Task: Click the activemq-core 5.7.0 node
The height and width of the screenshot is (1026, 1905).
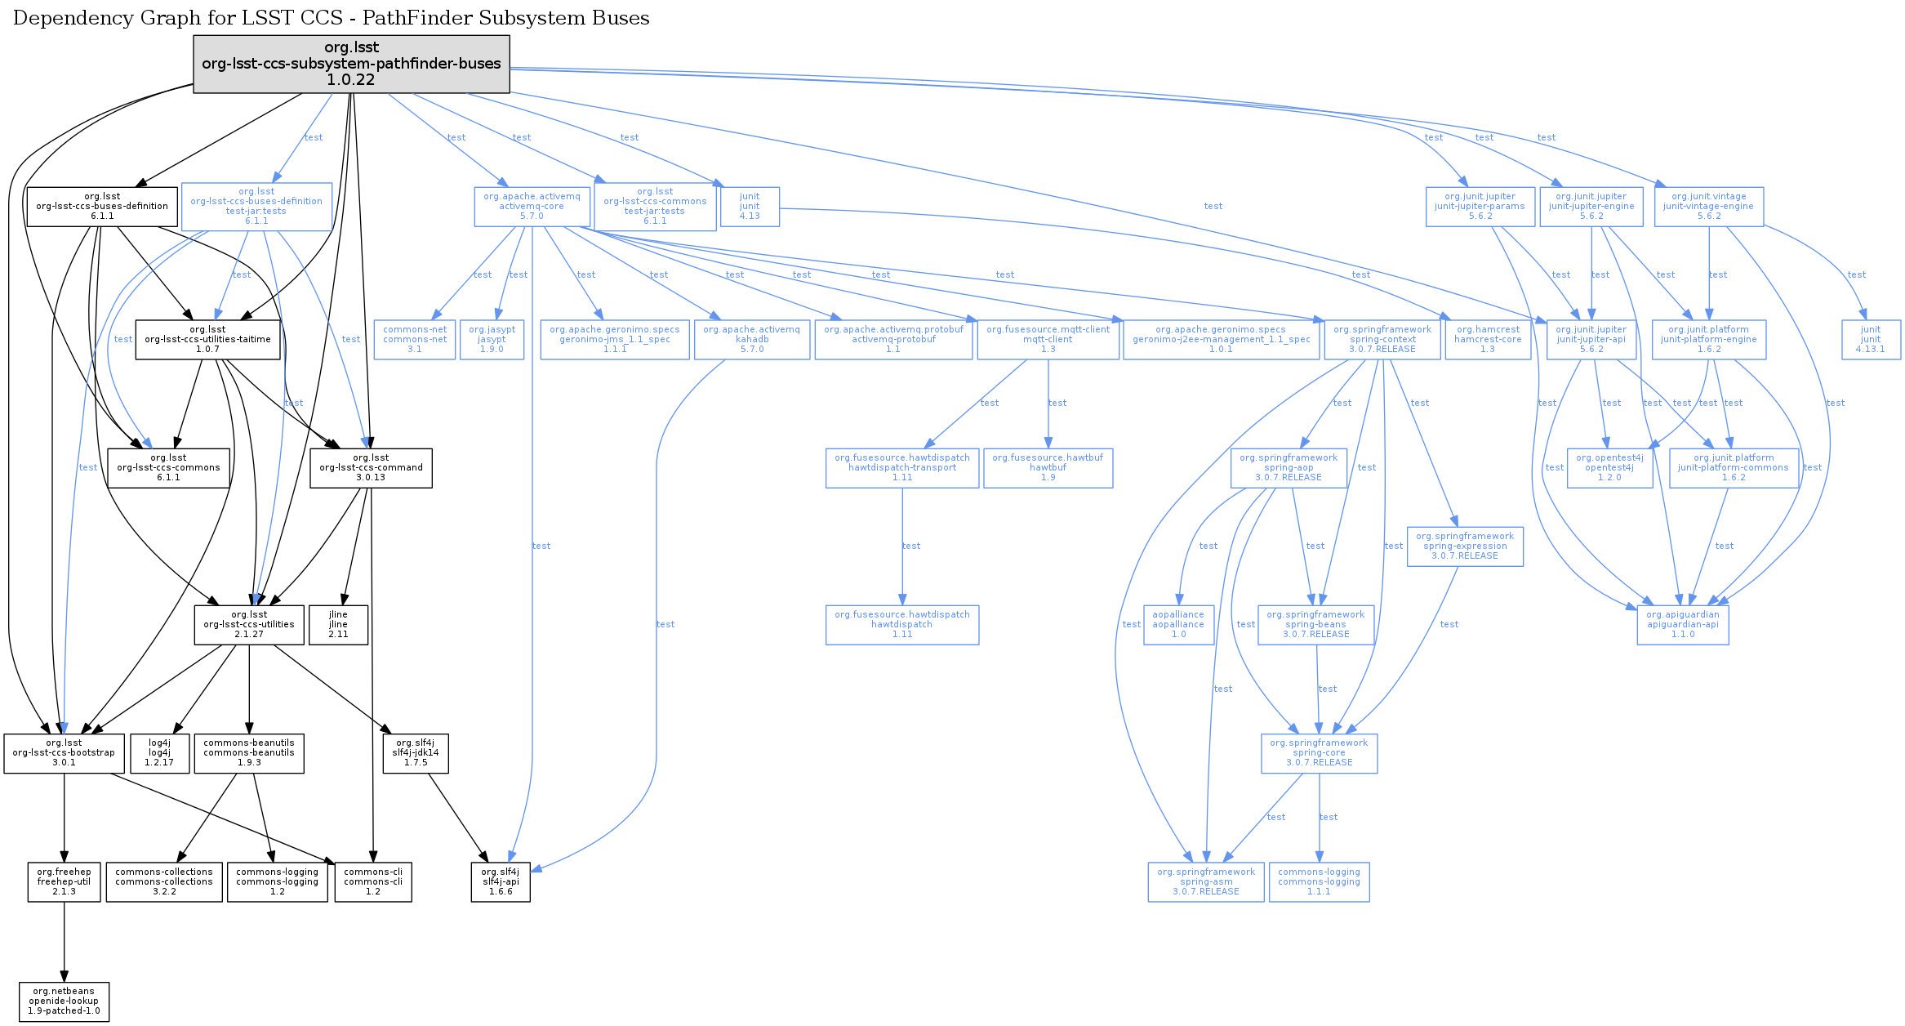Action: pyautogui.click(x=532, y=207)
